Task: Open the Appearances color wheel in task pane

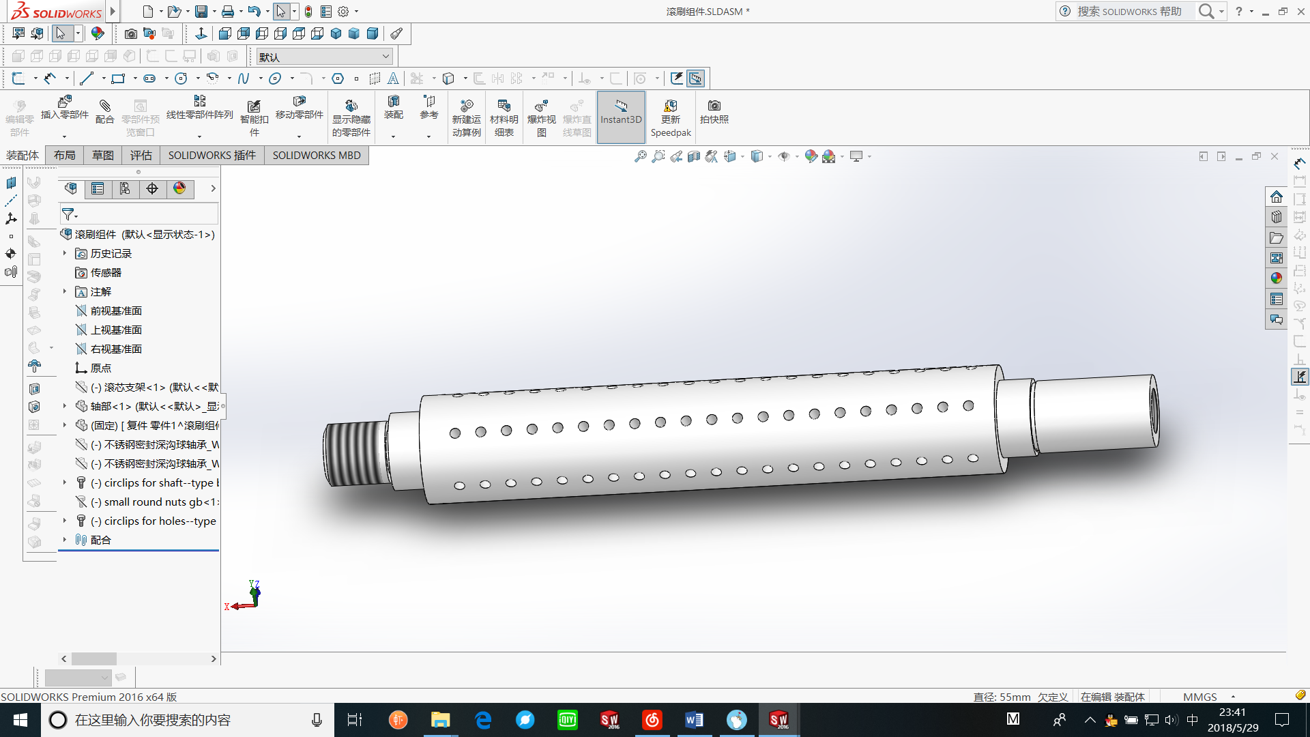Action: coord(1276,278)
